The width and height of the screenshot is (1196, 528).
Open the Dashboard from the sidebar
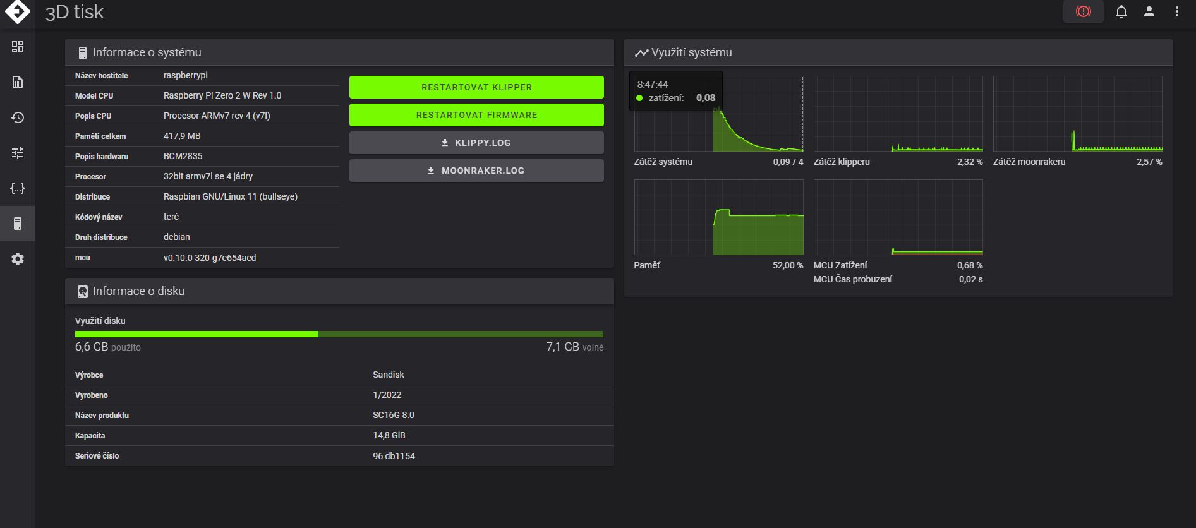pyautogui.click(x=18, y=47)
